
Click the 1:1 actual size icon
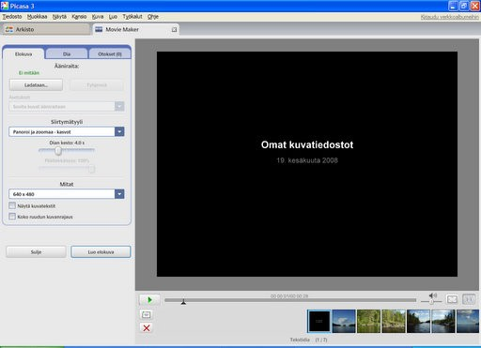coord(469,299)
